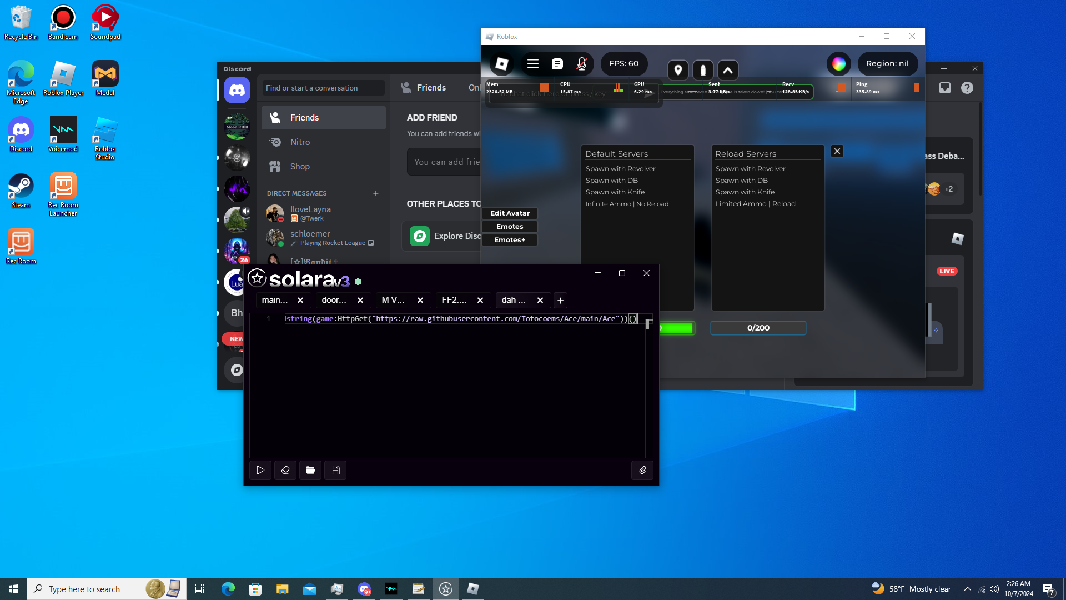Expand the up-chevron button in Roblox top bar

(x=727, y=71)
